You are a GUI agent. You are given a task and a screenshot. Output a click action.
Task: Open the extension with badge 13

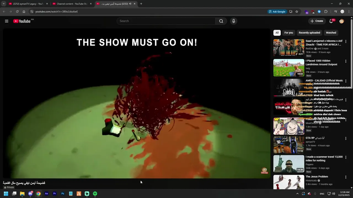point(306,12)
